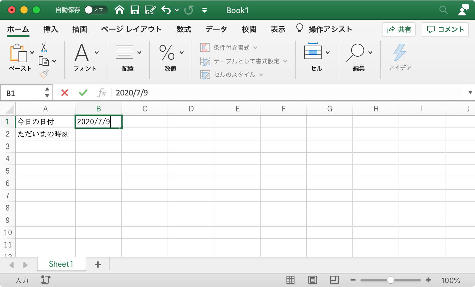
Task: Select the Sheet1 tab
Action: point(61,264)
